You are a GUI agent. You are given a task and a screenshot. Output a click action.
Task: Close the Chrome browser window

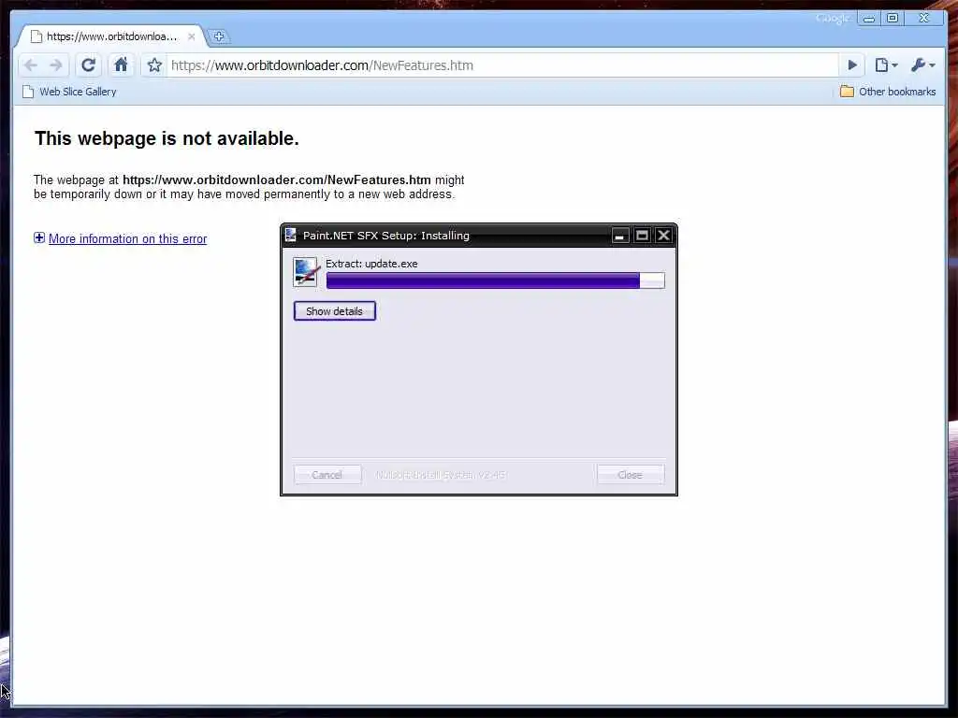[924, 19]
